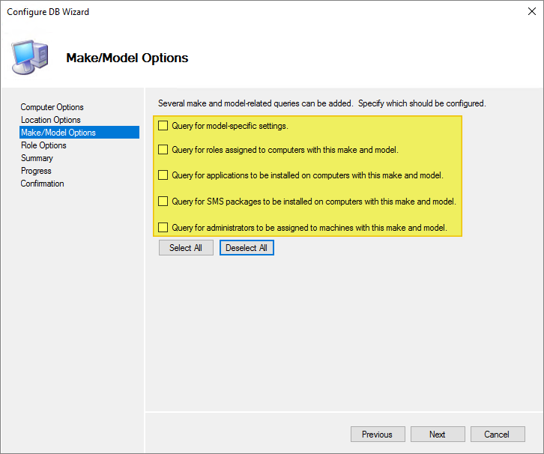This screenshot has width=544, height=454.
Task: Cancel the wizard
Action: [x=496, y=435]
